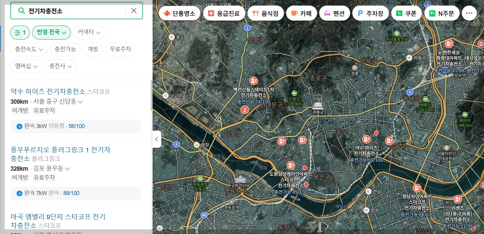
Task: Select the 펜션 category chip
Action: tap(335, 13)
